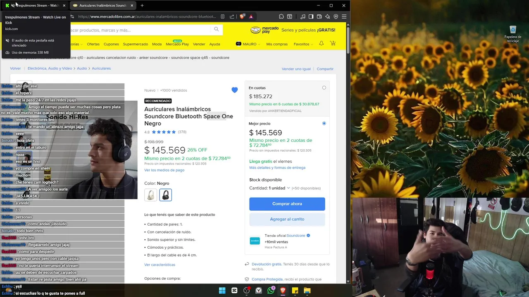Open the notifications bell
The height and width of the screenshot is (297, 529).
321,44
